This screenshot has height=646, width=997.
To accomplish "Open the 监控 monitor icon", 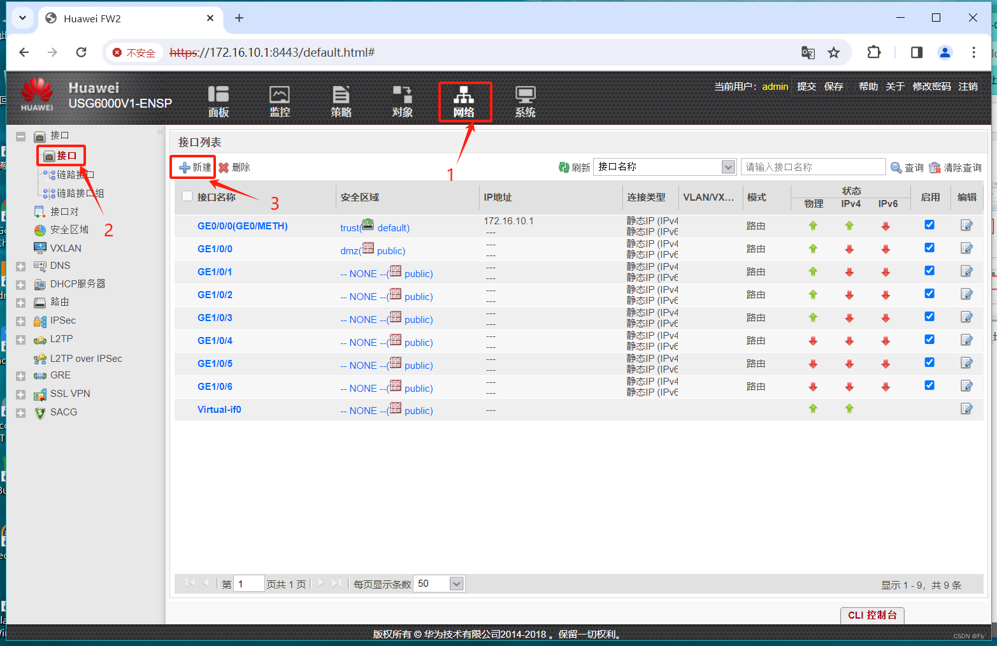I will point(280,101).
